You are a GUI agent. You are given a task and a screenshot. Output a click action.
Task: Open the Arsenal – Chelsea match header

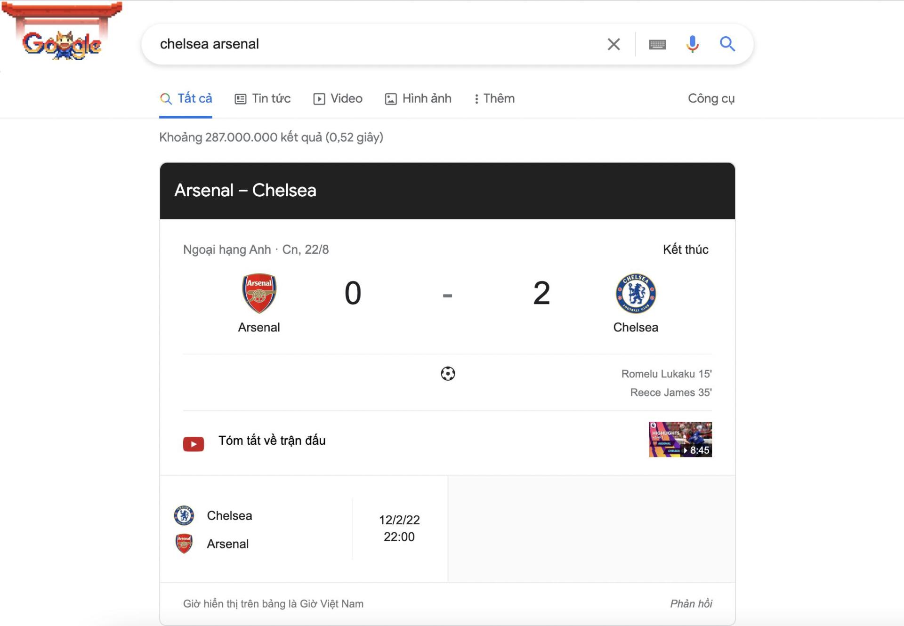(447, 191)
